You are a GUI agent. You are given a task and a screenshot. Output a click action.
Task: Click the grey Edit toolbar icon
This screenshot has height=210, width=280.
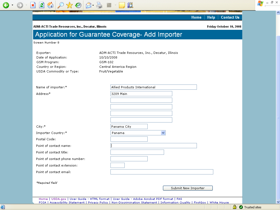(x=109, y=5)
